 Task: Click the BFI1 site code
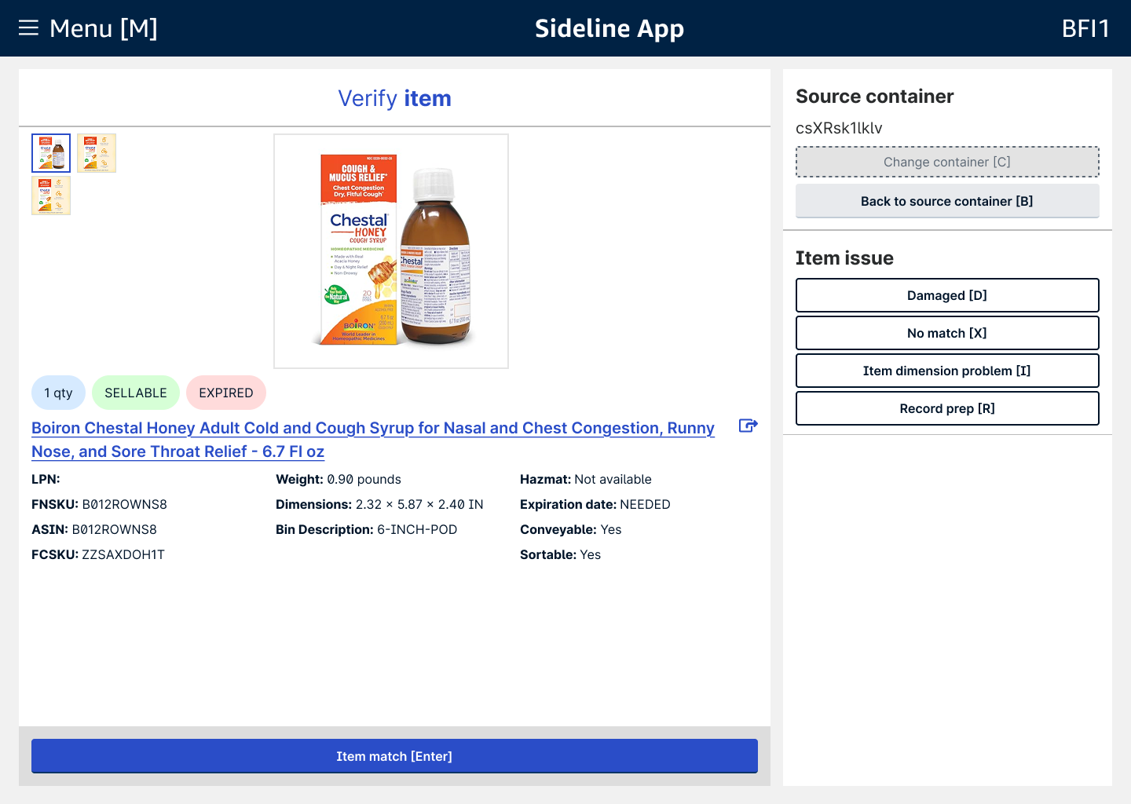pos(1085,28)
